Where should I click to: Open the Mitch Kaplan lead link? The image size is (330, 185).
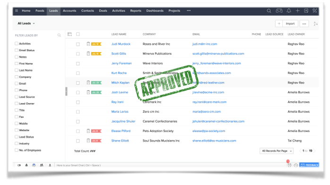point(121,83)
